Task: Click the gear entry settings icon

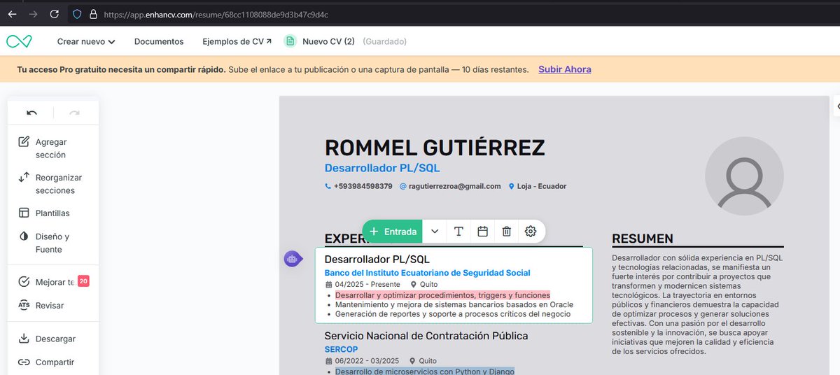Action: click(531, 231)
